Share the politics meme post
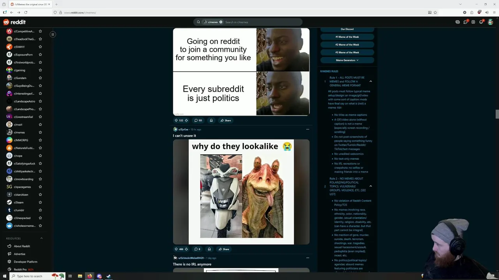This screenshot has width=499, height=280. (226, 121)
